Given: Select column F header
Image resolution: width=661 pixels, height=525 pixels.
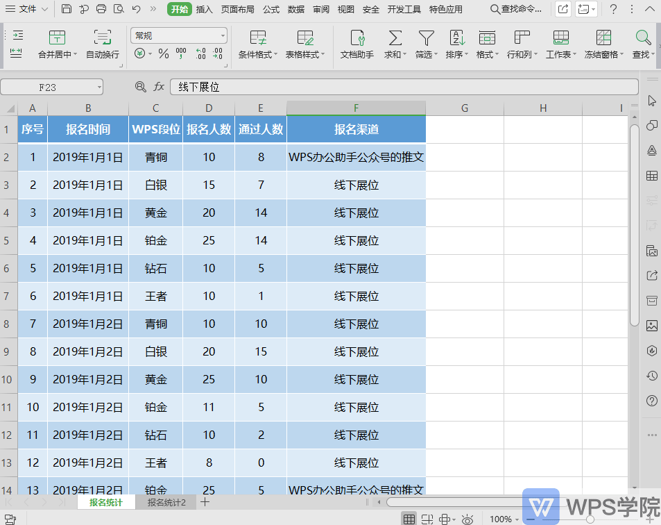Looking at the screenshot, I should [x=357, y=108].
